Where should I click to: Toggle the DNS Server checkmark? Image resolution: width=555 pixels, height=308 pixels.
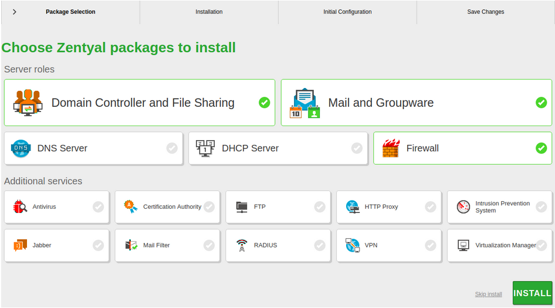(172, 148)
